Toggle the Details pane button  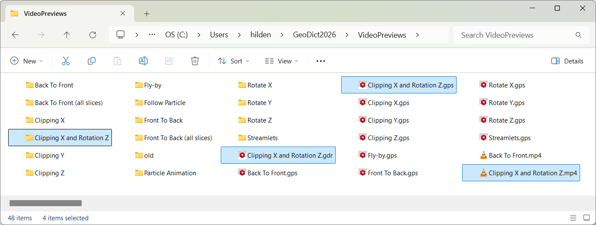pyautogui.click(x=567, y=61)
